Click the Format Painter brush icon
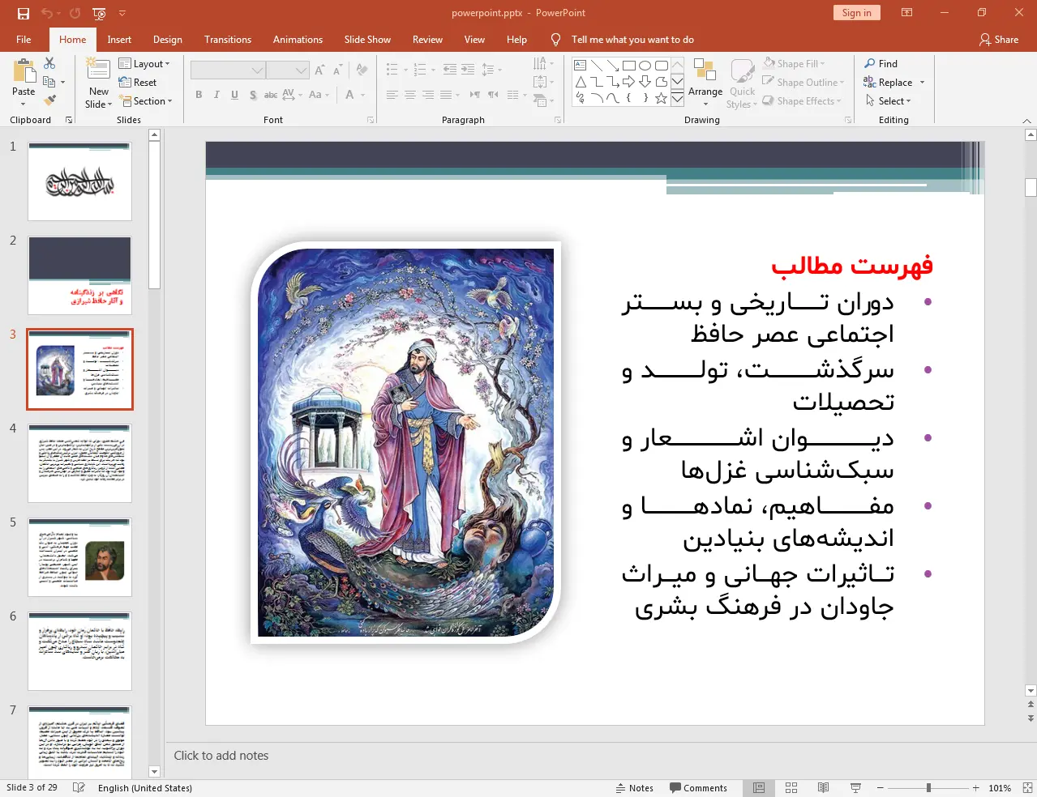Viewport: 1037px width, 797px height. [x=49, y=100]
